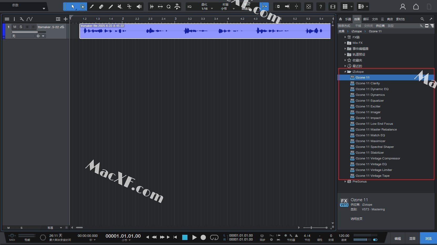The image size is (437, 245).
Task: Switch to 商店 shop tab
Action: [x=390, y=19]
